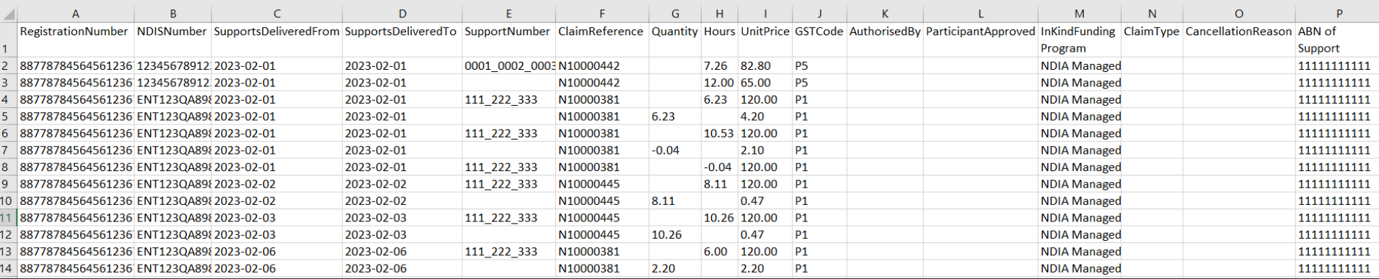Select column B header
Image resolution: width=1379 pixels, height=279 pixels.
pos(173,14)
